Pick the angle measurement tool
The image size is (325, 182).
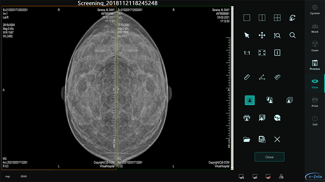pyautogui.click(x=262, y=77)
